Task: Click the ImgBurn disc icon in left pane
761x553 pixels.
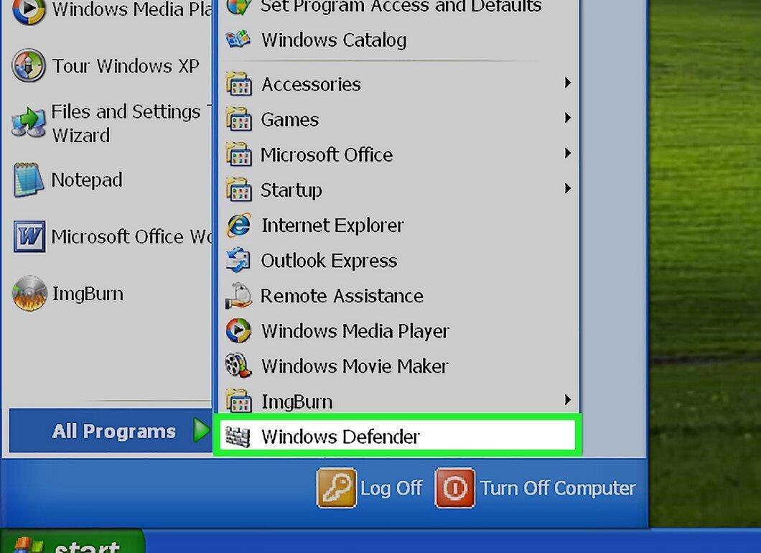Action: click(x=29, y=293)
